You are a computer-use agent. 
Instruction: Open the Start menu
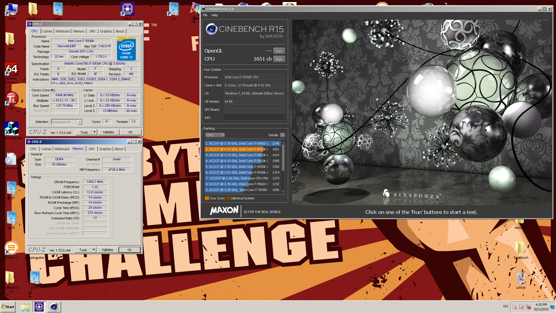pos(8,307)
